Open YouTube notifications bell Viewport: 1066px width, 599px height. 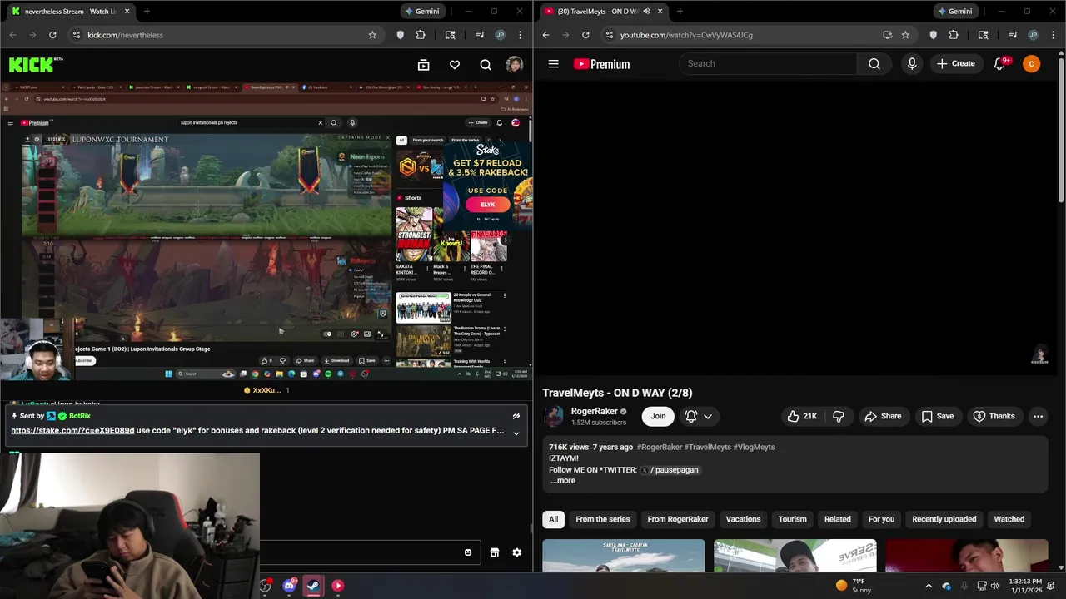[x=1000, y=64]
